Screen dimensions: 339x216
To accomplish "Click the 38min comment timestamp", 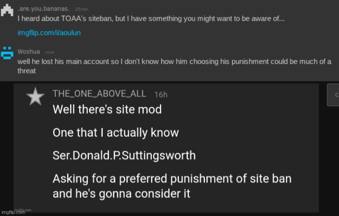I will (82, 9).
